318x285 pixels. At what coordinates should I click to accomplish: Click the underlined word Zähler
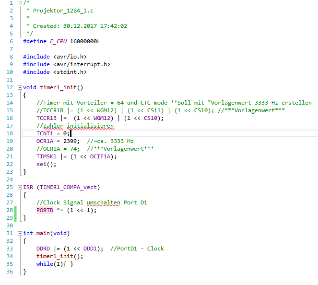(53, 126)
